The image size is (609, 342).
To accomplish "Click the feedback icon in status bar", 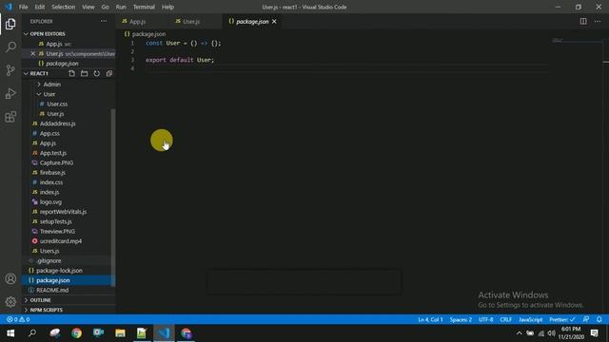I will coord(586,319).
